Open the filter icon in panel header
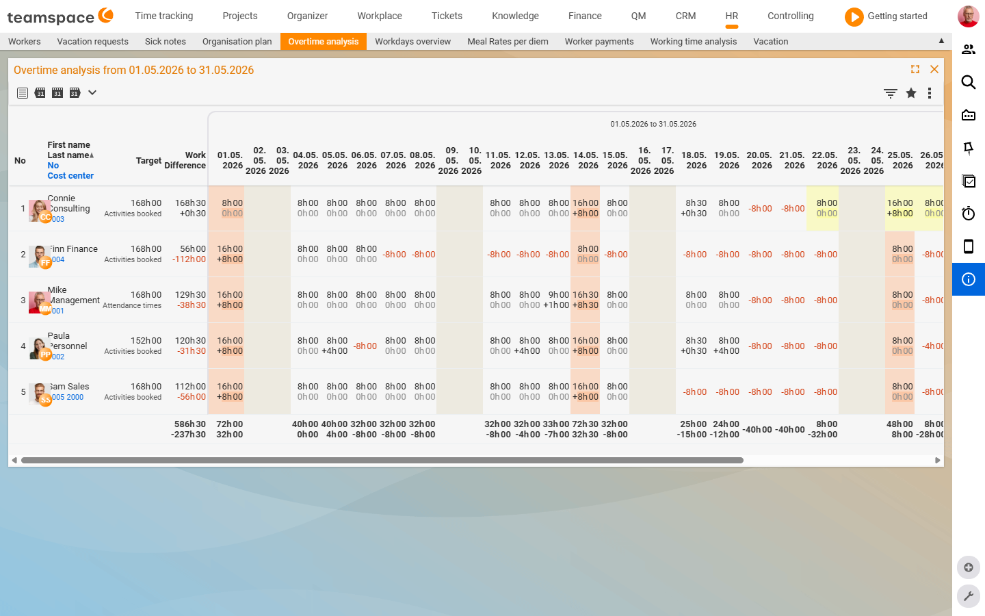Screen dimensions: 985x616 point(891,93)
